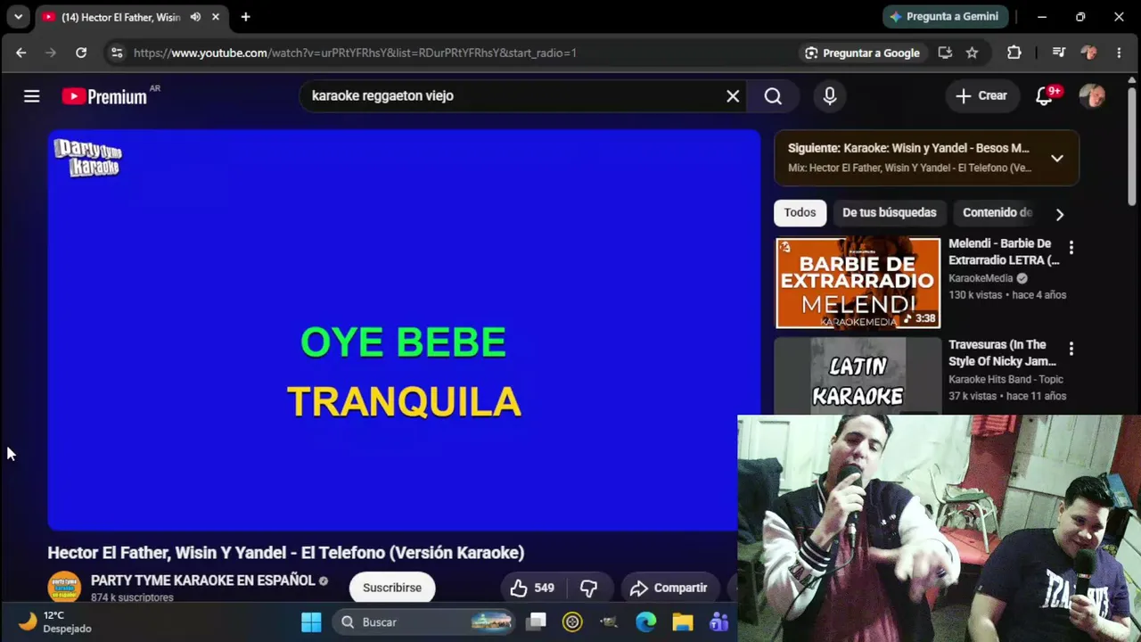Open the Windows Start menu
The width and height of the screenshot is (1141, 642).
tap(311, 622)
